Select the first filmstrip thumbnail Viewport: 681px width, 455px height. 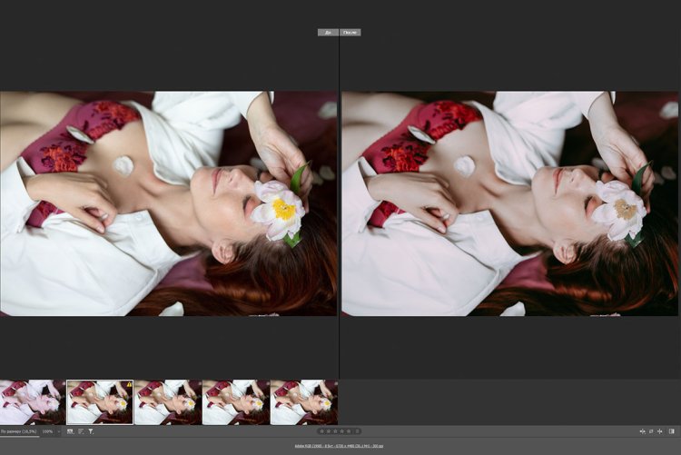pyautogui.click(x=32, y=402)
